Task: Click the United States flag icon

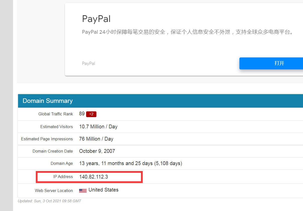Action: pyautogui.click(x=83, y=191)
